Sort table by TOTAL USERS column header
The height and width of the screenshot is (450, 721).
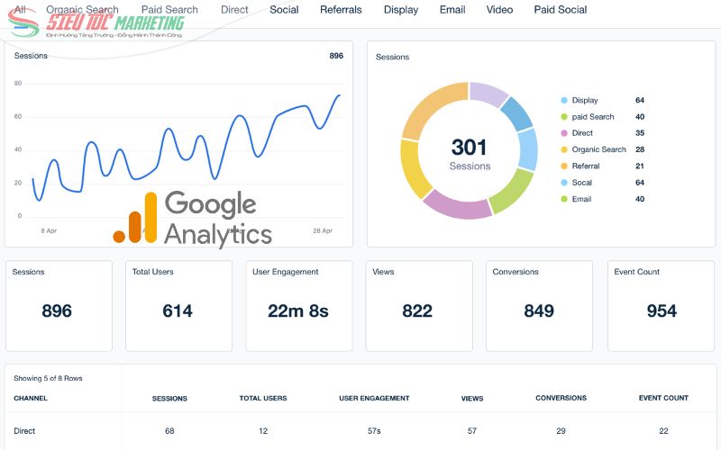pos(263,398)
